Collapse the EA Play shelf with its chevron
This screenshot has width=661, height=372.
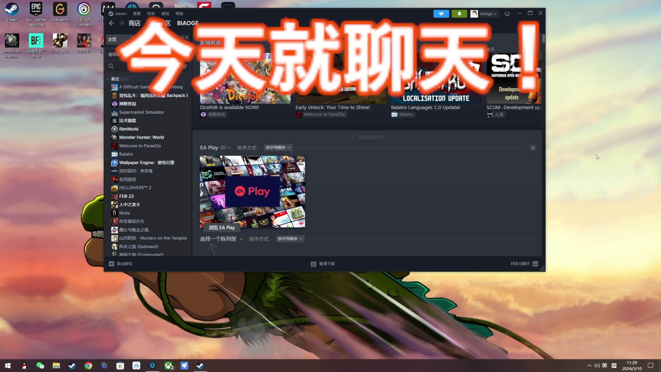[x=533, y=148]
